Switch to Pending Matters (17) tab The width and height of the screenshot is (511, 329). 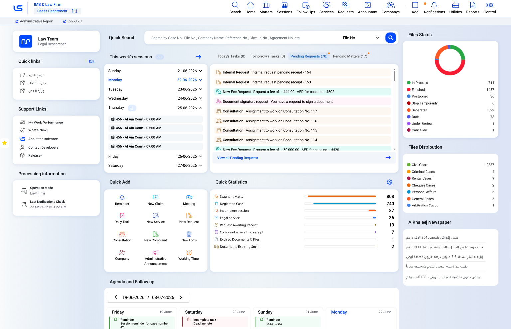[350, 56]
